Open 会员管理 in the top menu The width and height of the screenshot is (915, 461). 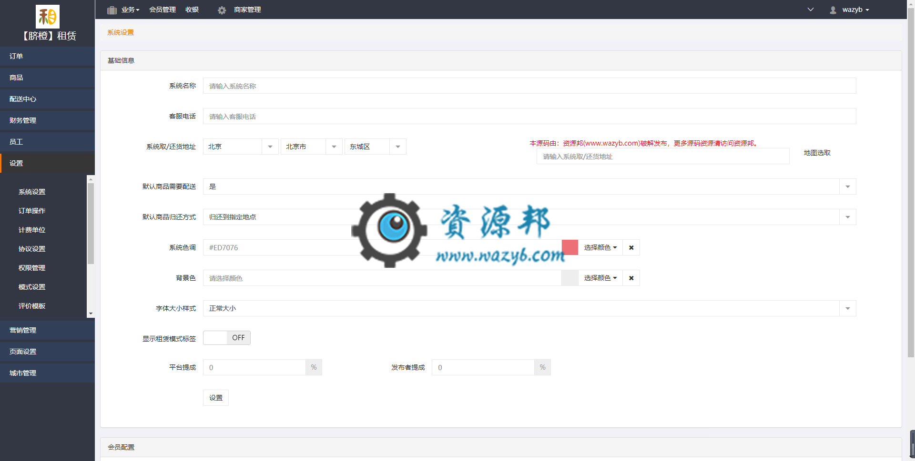(163, 10)
